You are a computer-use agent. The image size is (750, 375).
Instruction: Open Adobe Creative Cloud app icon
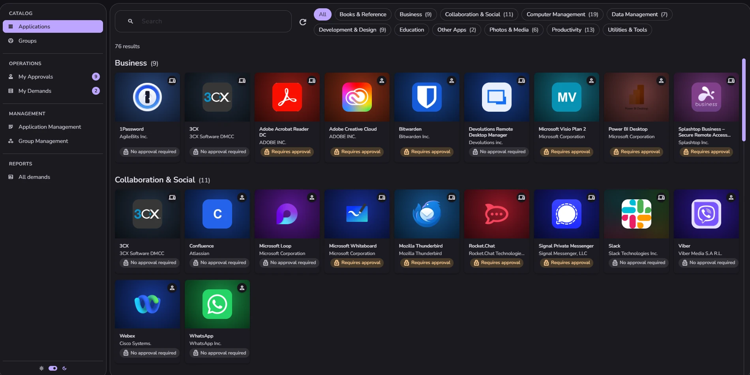[357, 97]
